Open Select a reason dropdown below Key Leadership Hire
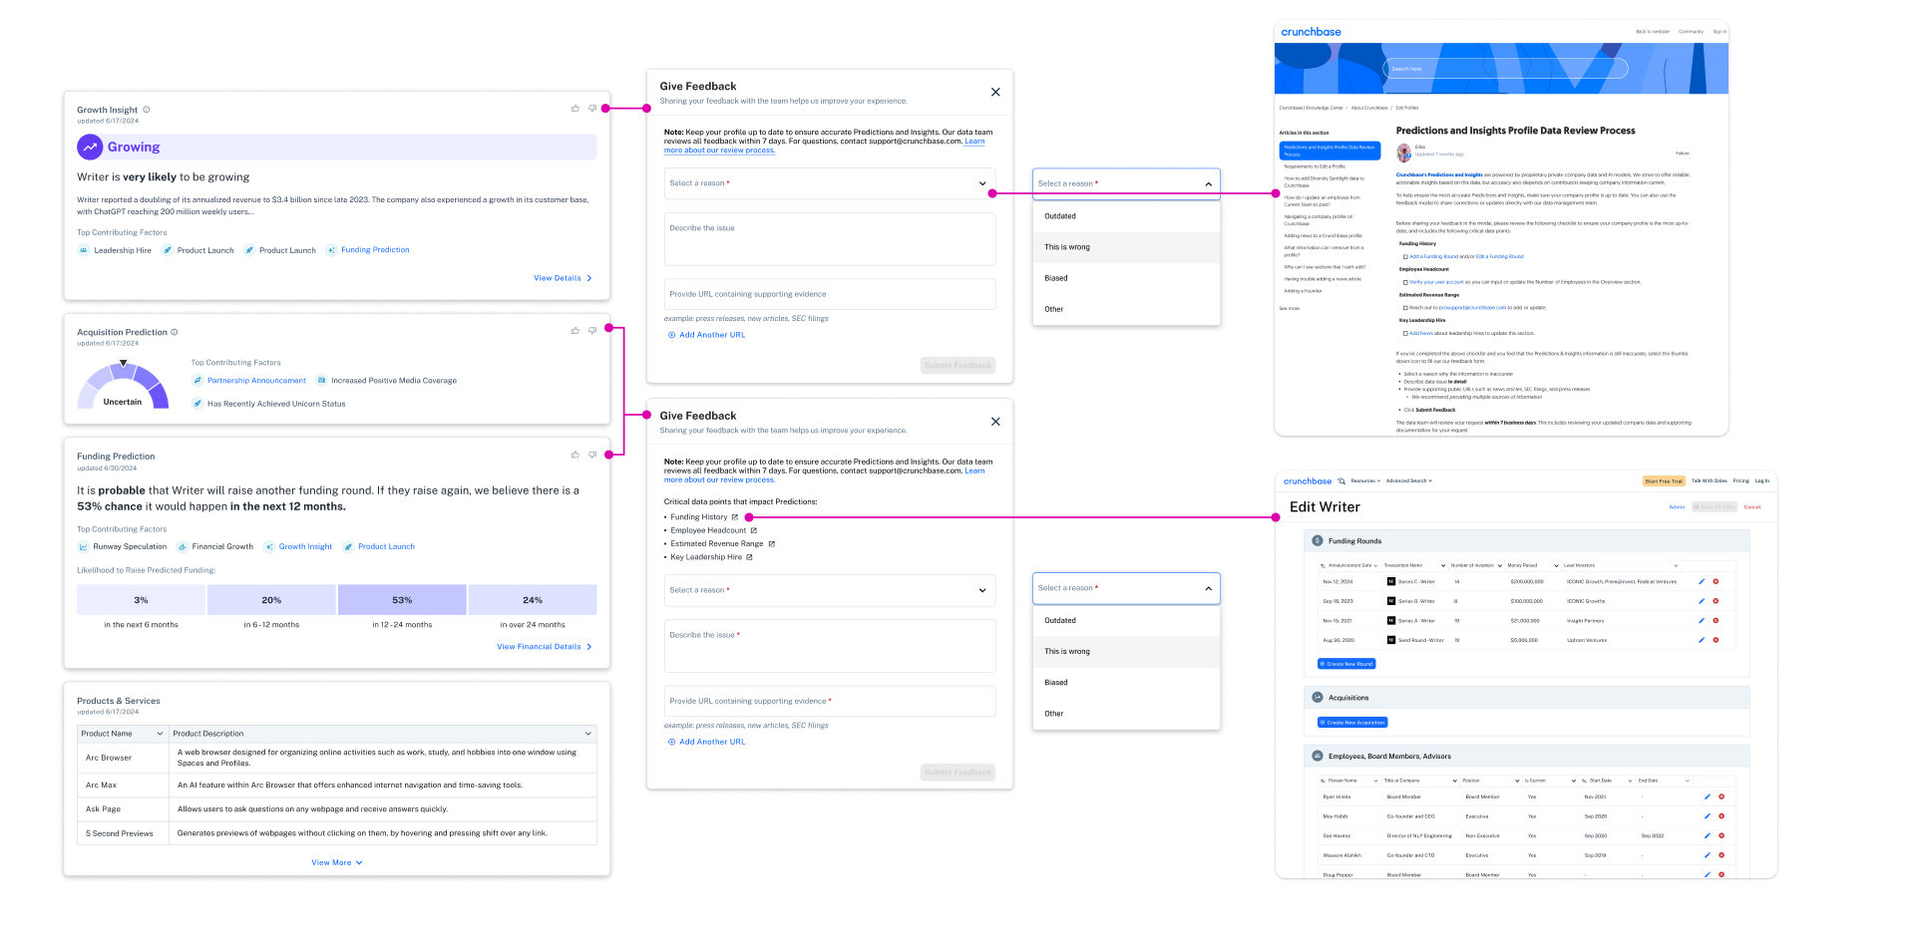 click(830, 590)
